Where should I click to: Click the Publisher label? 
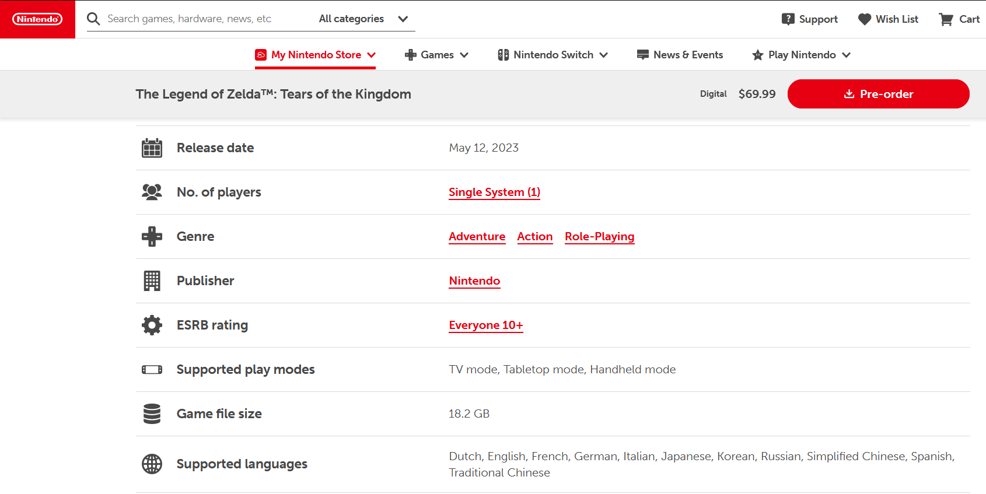(x=205, y=281)
